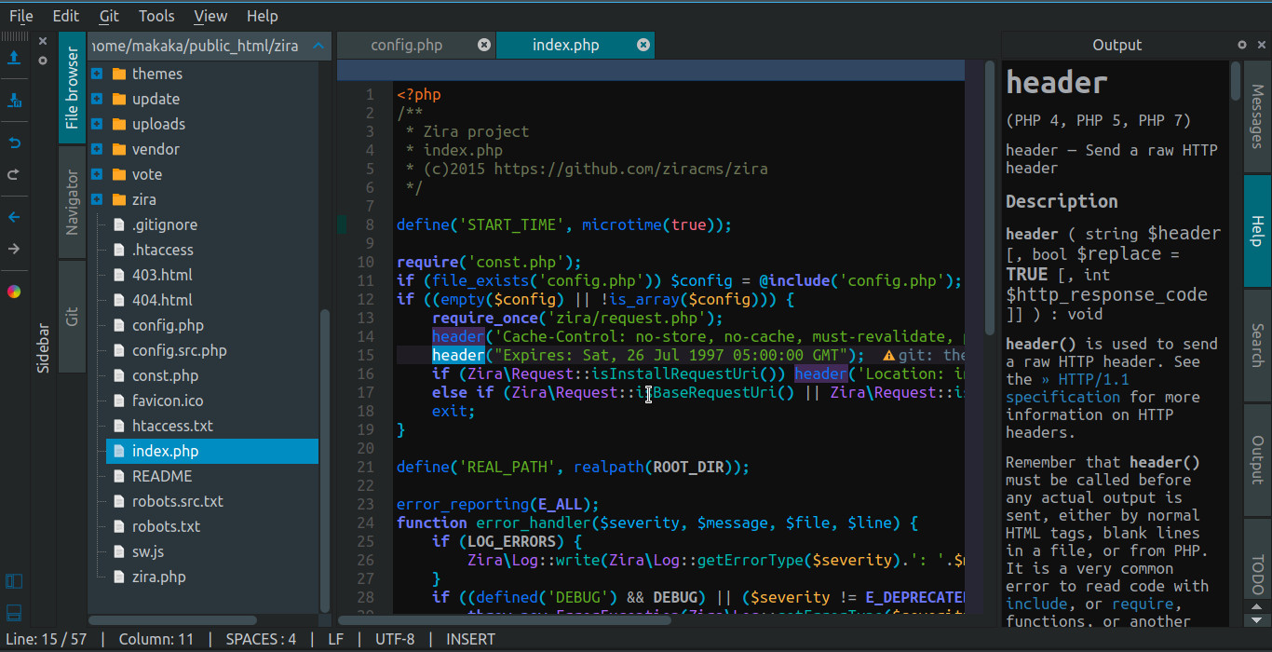Click the warning triangle on line 15

coord(889,354)
